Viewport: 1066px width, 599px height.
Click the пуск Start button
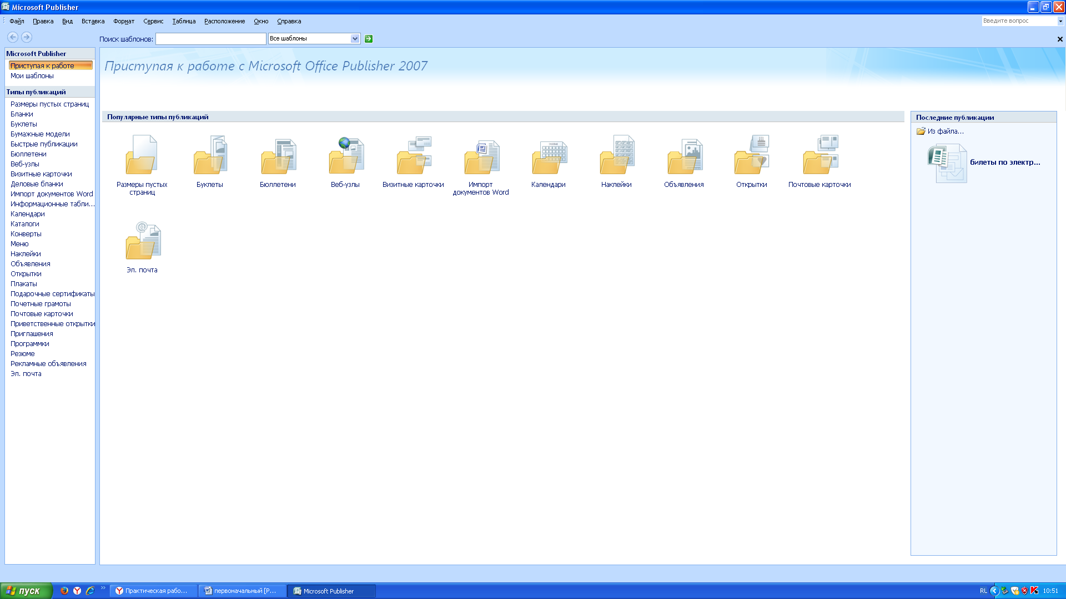click(x=26, y=591)
